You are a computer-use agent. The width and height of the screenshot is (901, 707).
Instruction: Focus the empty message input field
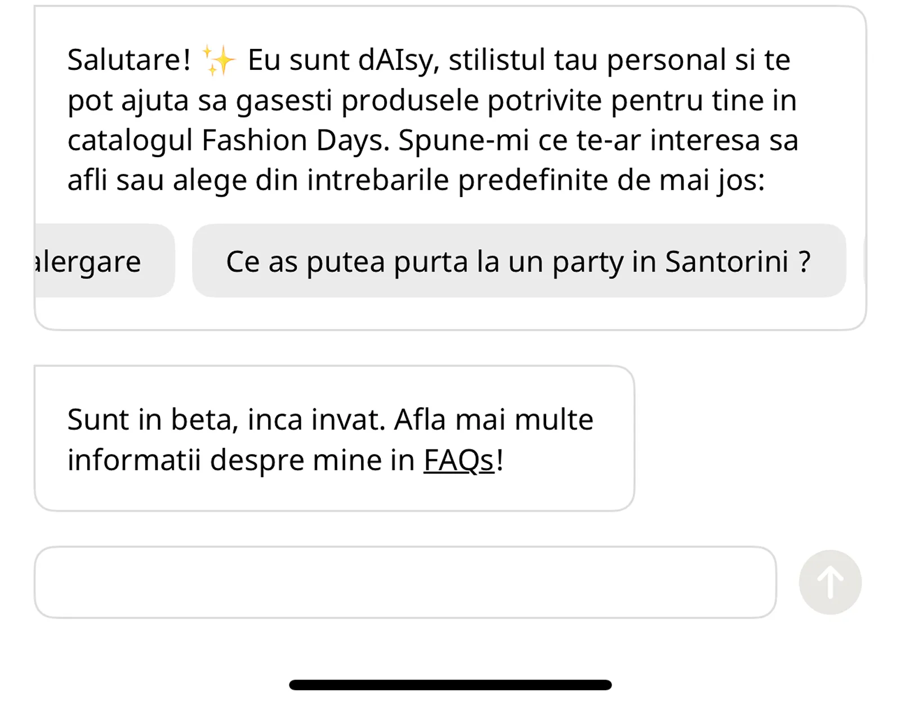[405, 582]
